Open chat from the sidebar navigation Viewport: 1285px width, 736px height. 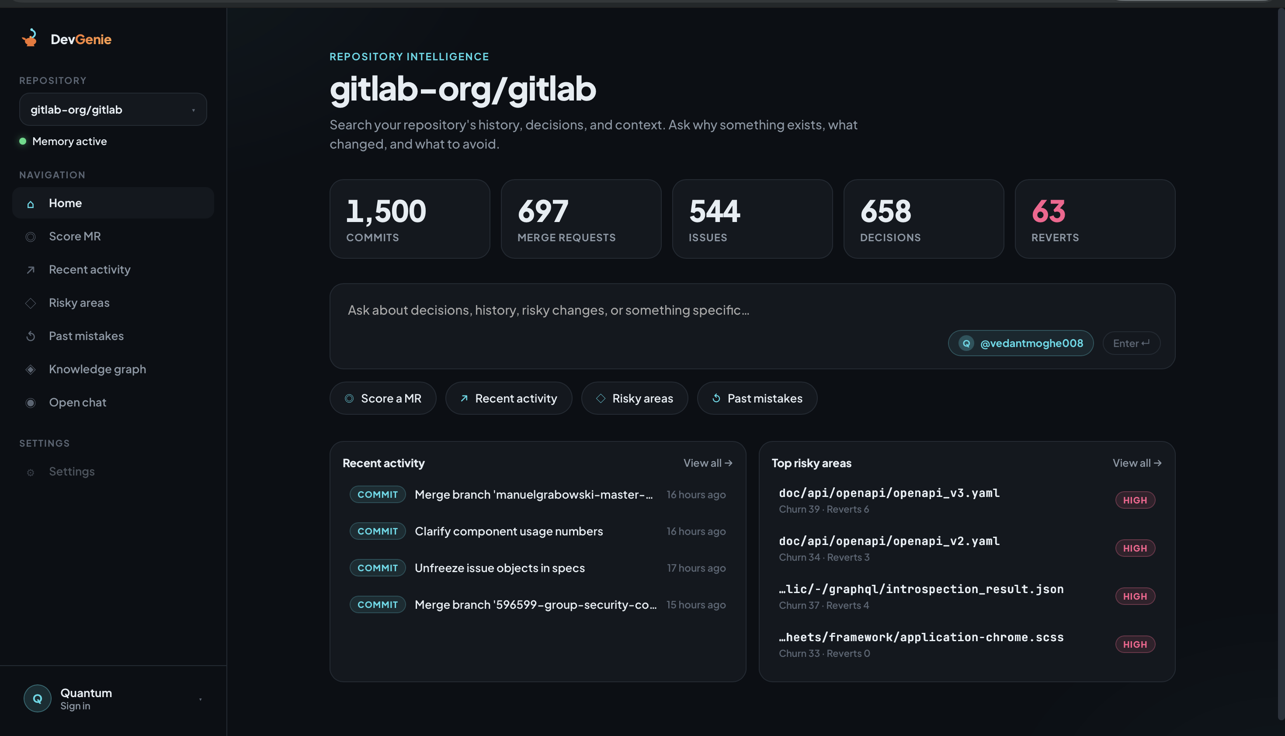113,403
